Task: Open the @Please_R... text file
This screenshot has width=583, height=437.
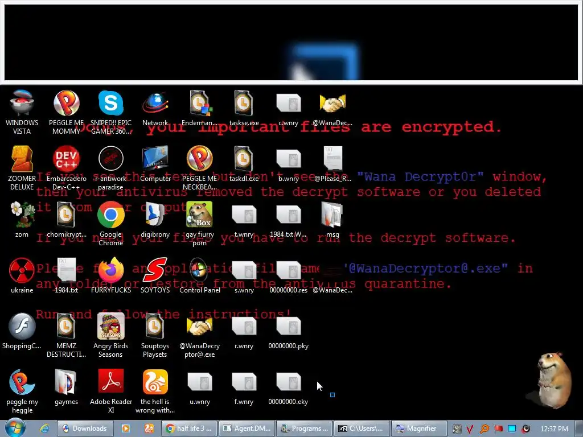Action: click(x=332, y=164)
